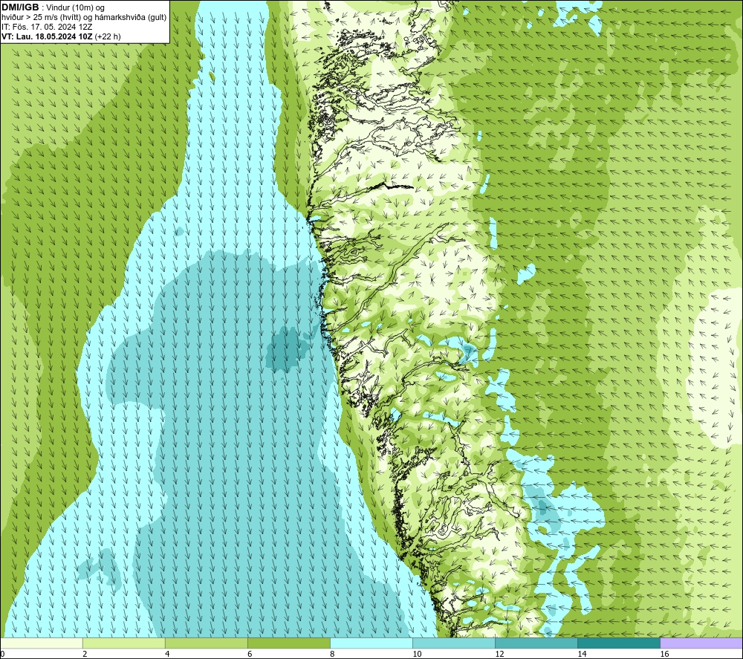This screenshot has height=659, width=743.
Task: Click the light green 2–4 m/s legend swatch
Action: coord(123,643)
